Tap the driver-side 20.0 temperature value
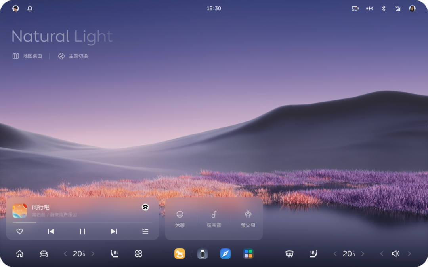 79,254
